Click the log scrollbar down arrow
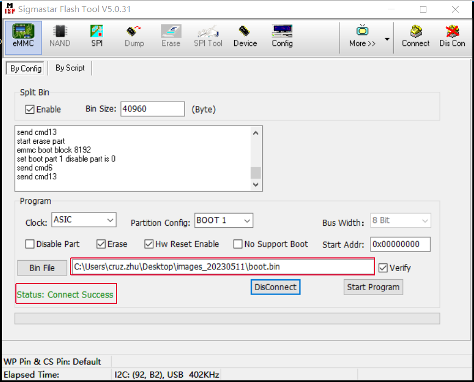Image resolution: width=474 pixels, height=382 pixels. tap(256, 184)
